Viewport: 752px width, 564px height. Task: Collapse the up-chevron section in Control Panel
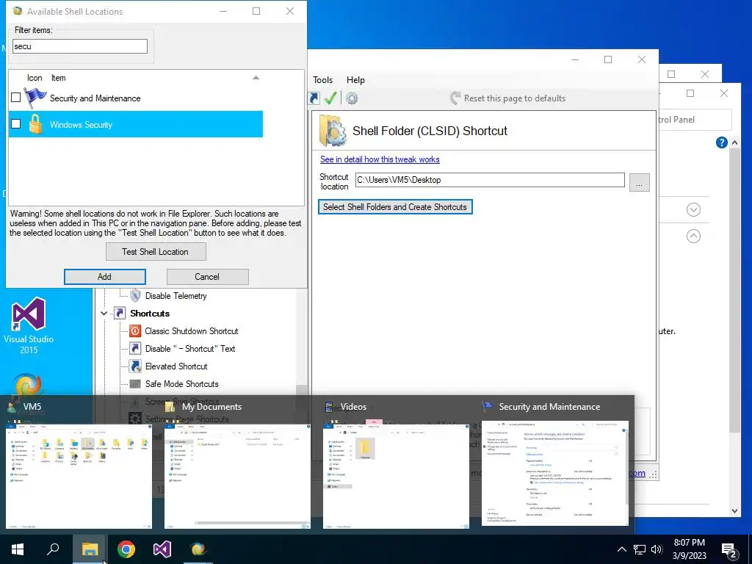[x=693, y=236]
